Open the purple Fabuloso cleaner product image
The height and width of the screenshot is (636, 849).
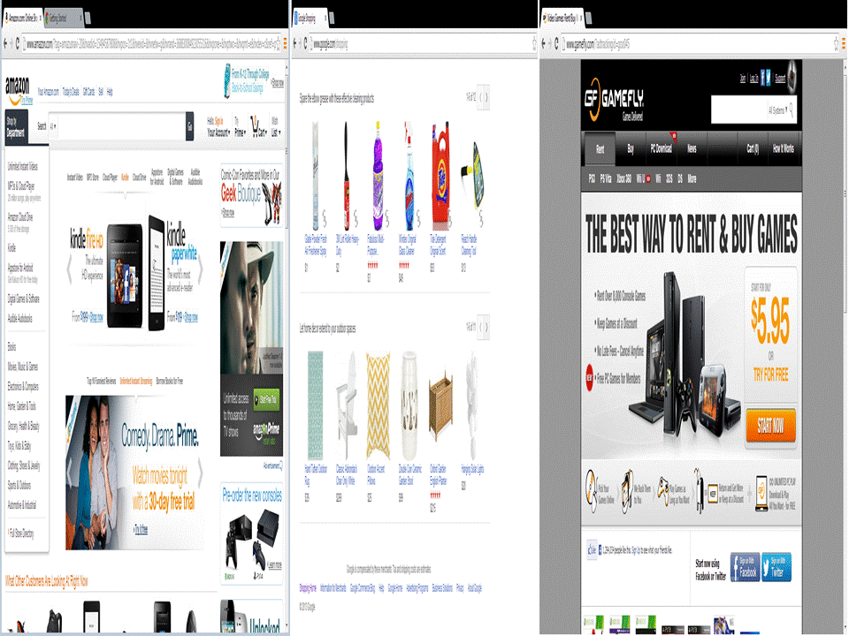tap(378, 177)
